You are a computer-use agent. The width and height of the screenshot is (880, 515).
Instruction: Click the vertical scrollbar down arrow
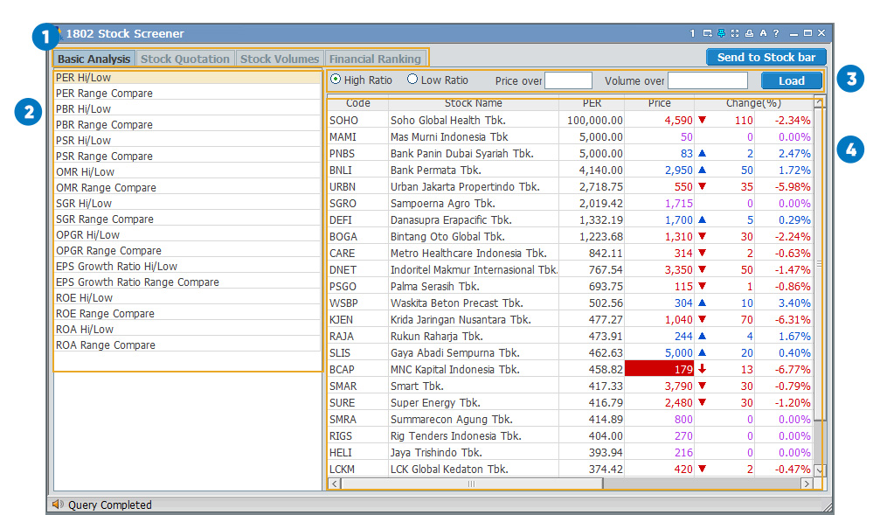(819, 470)
